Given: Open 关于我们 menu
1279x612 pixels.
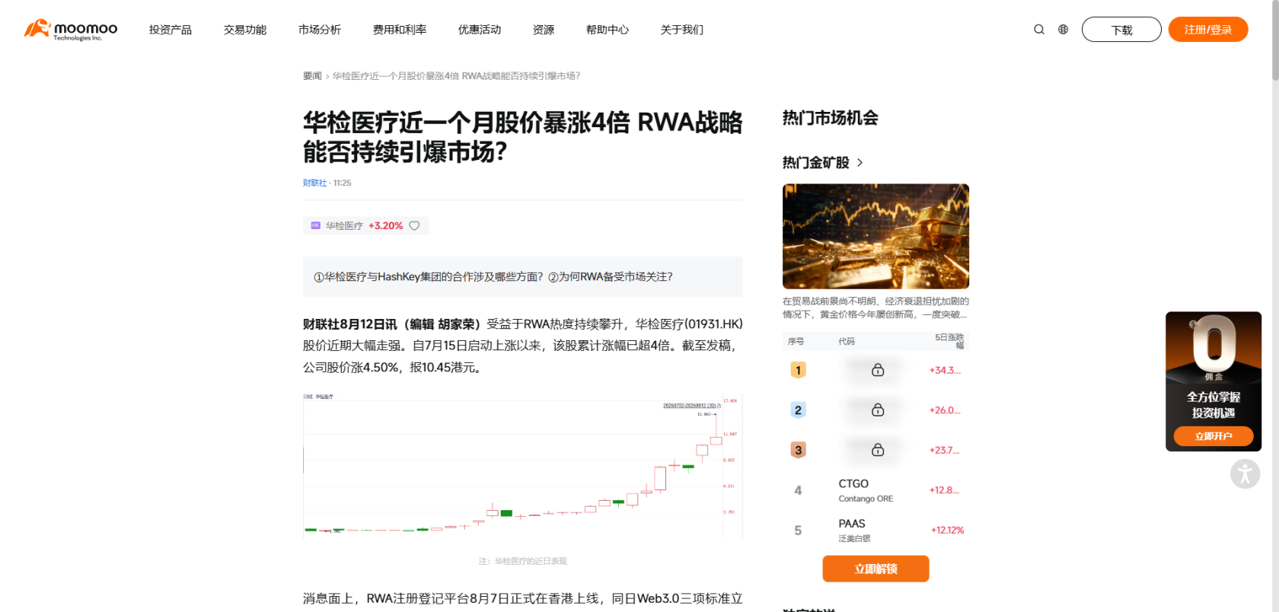Looking at the screenshot, I should click(x=682, y=30).
